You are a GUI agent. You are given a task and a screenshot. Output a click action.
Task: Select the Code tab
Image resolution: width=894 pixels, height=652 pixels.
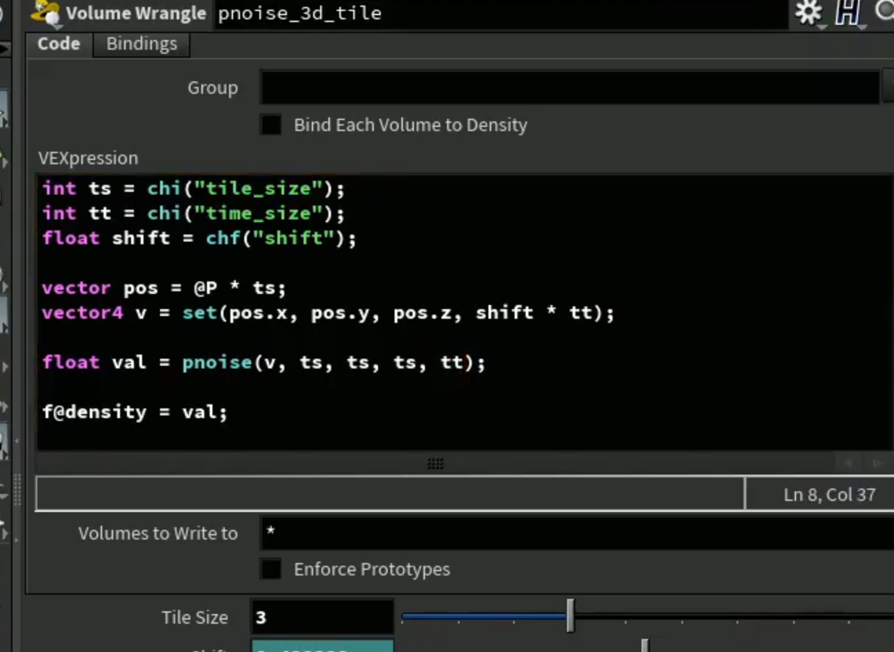pos(59,43)
